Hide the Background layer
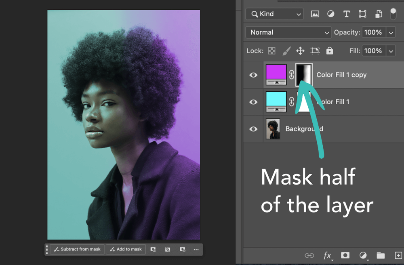The width and height of the screenshot is (404, 265). pyautogui.click(x=253, y=129)
